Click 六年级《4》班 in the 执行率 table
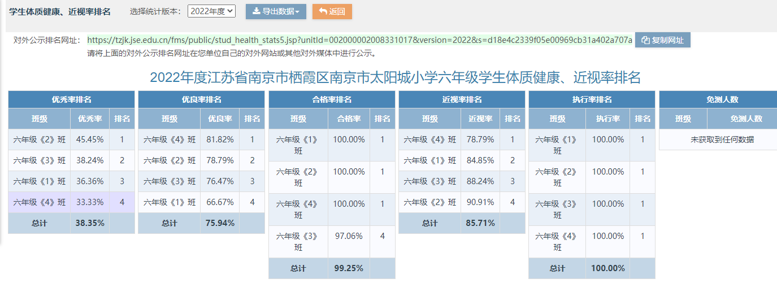 557,242
